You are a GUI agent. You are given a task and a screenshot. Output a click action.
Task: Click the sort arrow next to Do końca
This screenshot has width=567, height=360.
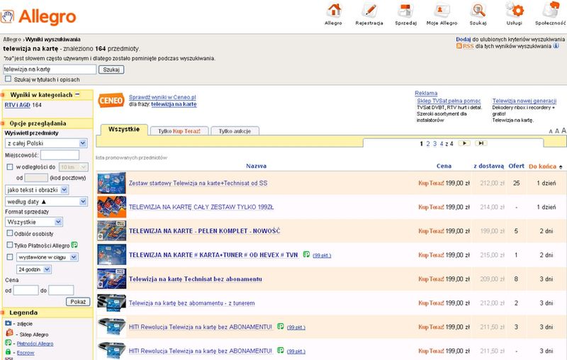pos(561,167)
